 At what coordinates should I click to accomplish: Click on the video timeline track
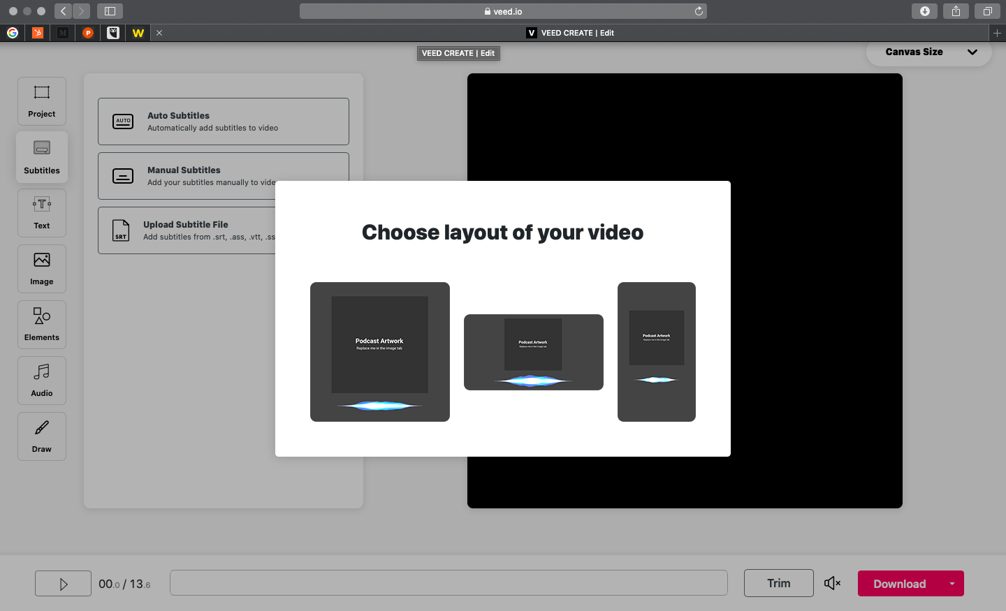(449, 583)
